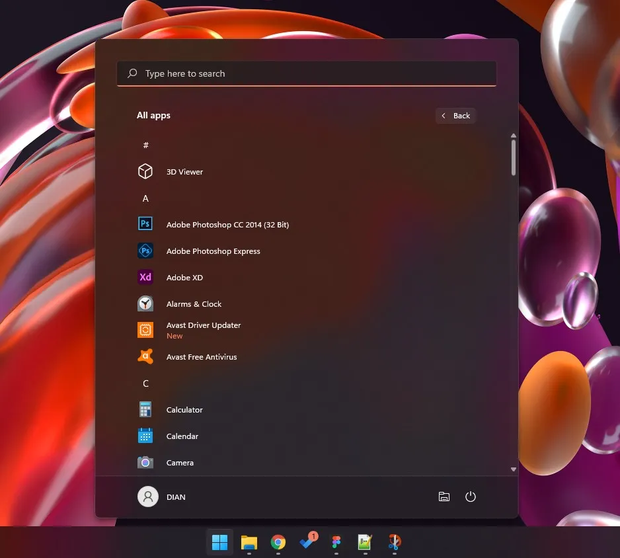Viewport: 620px width, 558px height.
Task: Open Alarms & Clock
Action: [194, 303]
